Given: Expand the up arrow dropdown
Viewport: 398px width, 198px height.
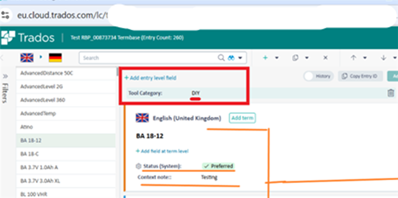Looking at the screenshot, I should pos(365,58).
